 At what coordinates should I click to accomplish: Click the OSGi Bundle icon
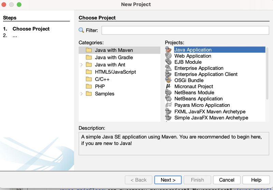coord(168,80)
